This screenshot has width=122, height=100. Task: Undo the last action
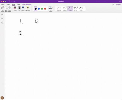pyautogui.click(x=9, y=2)
